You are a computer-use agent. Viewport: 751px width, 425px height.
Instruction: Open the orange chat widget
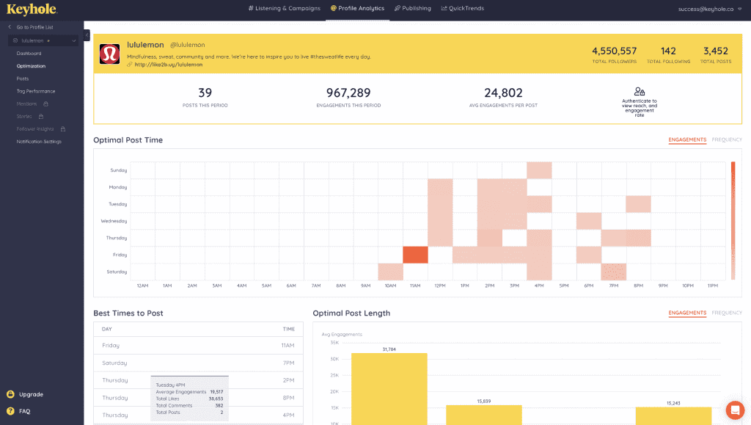click(x=735, y=410)
